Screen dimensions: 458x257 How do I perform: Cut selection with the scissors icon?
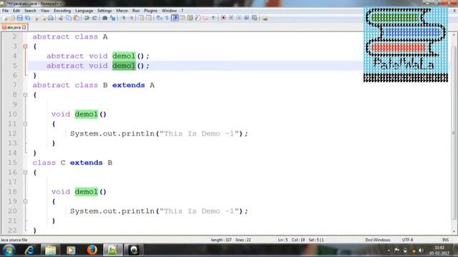(x=61, y=18)
